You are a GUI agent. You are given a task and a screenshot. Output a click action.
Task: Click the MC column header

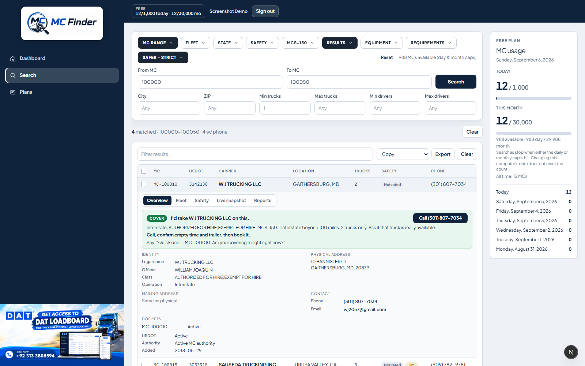click(157, 171)
